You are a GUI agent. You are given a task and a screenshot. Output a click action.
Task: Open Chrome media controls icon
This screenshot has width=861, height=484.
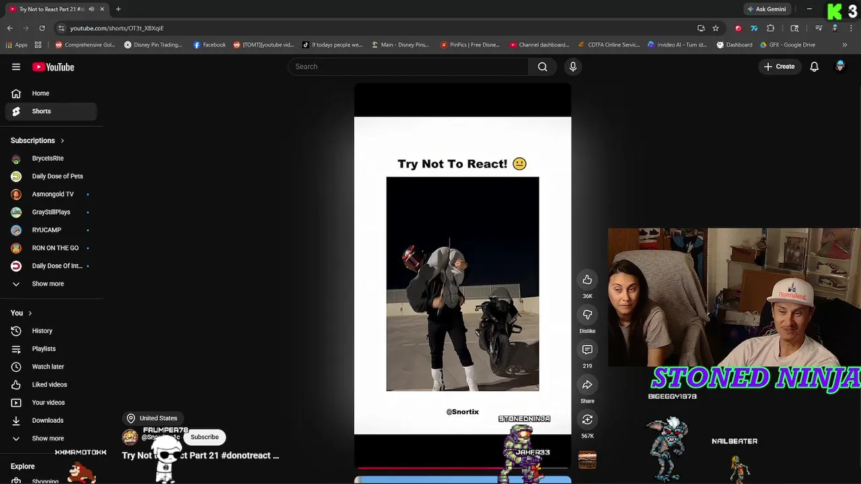[819, 28]
